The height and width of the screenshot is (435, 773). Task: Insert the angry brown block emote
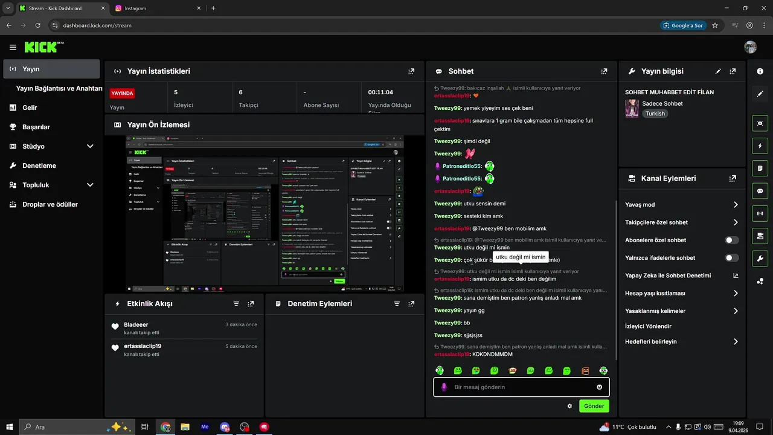[585, 370]
